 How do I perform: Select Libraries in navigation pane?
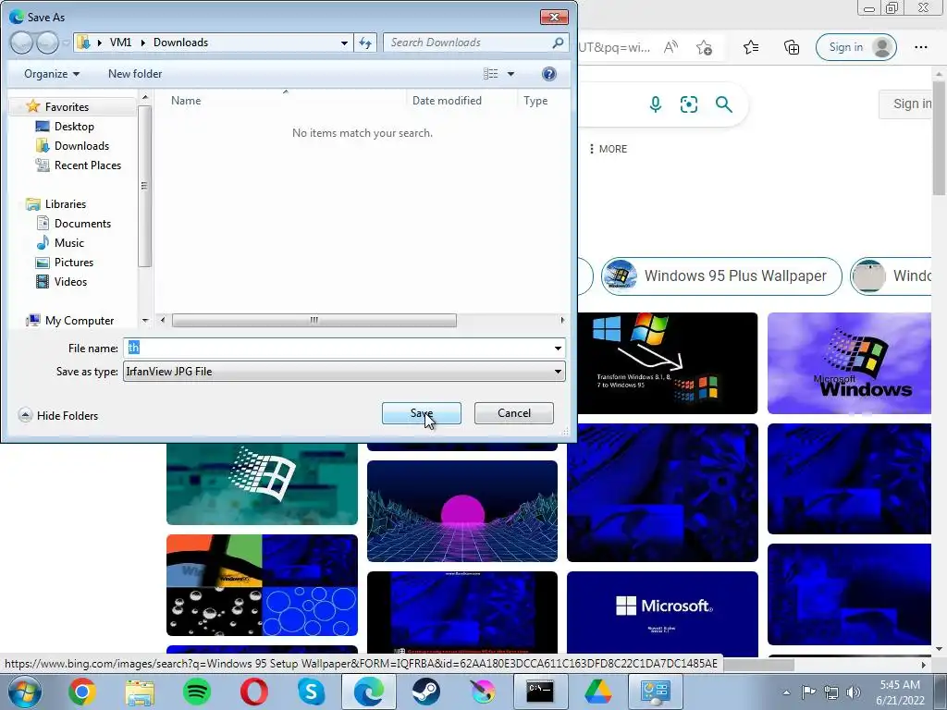coord(66,204)
